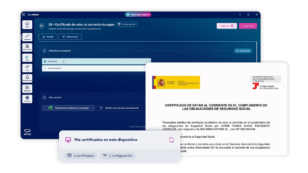Click the Excel icon in file selector

[x=50, y=108]
